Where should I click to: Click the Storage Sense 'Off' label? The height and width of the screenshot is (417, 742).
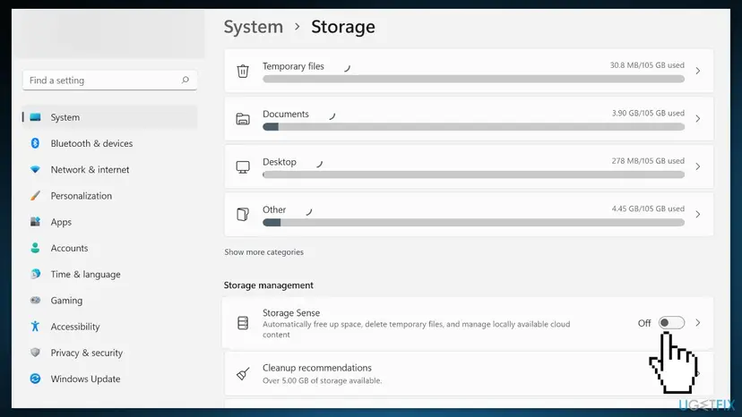click(x=644, y=323)
